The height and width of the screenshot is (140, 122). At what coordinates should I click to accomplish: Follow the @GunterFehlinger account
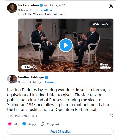tap(50, 82)
